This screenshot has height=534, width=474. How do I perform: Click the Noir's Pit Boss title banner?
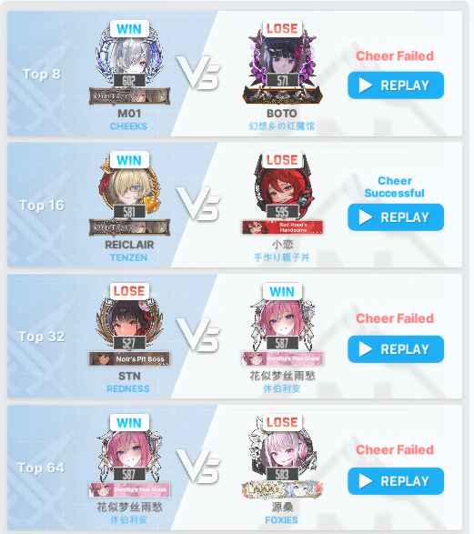[x=129, y=358]
